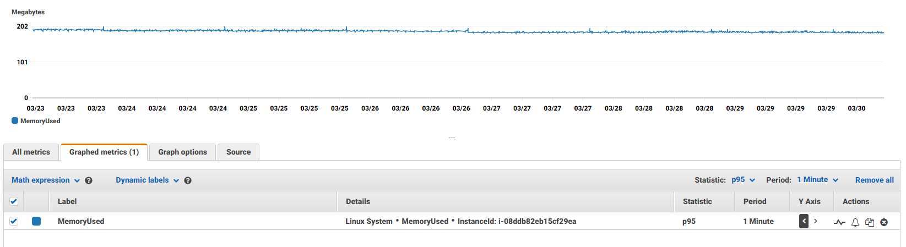Duplicate the MemoryUsed metric row

click(x=870, y=222)
